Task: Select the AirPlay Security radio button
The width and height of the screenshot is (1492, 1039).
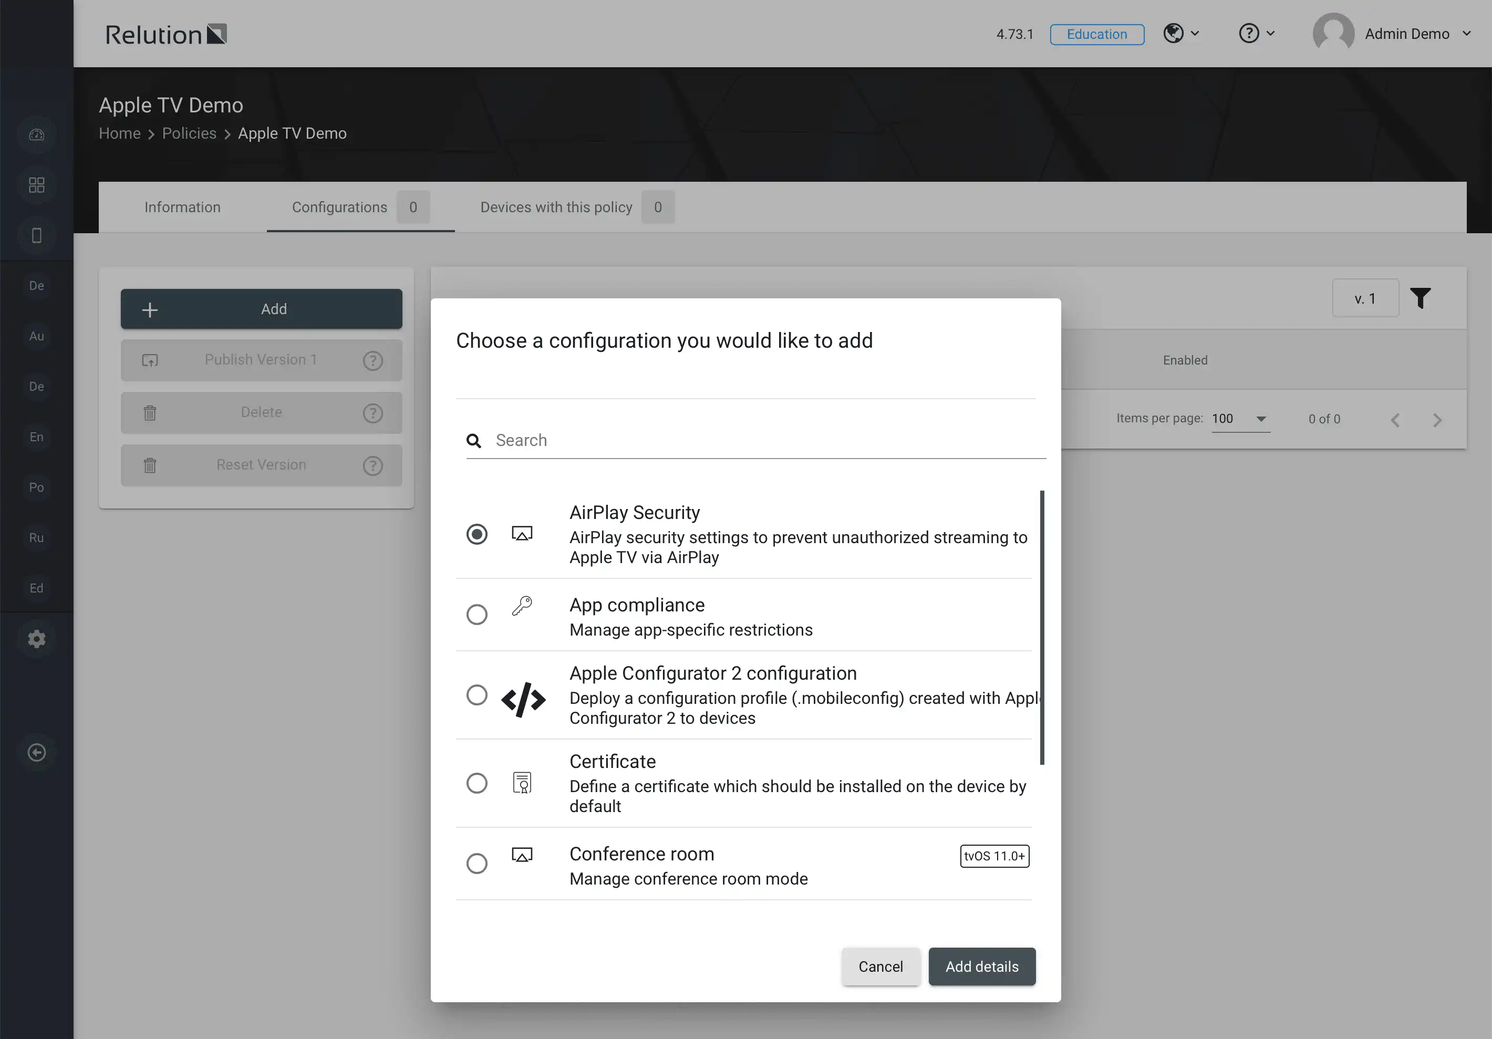Action: (477, 534)
